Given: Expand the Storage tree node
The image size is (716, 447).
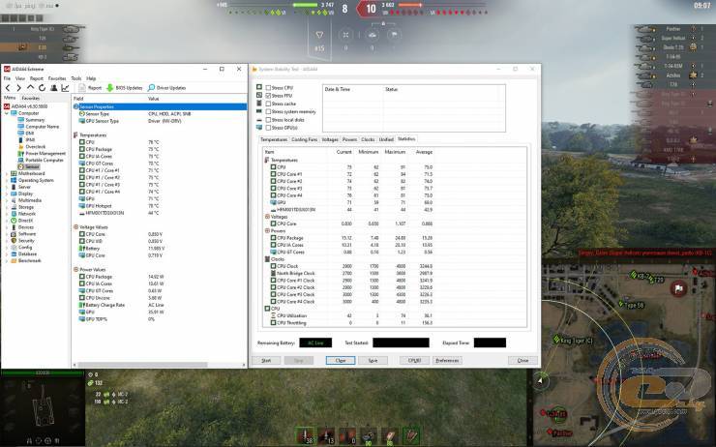Looking at the screenshot, I should pos(7,207).
